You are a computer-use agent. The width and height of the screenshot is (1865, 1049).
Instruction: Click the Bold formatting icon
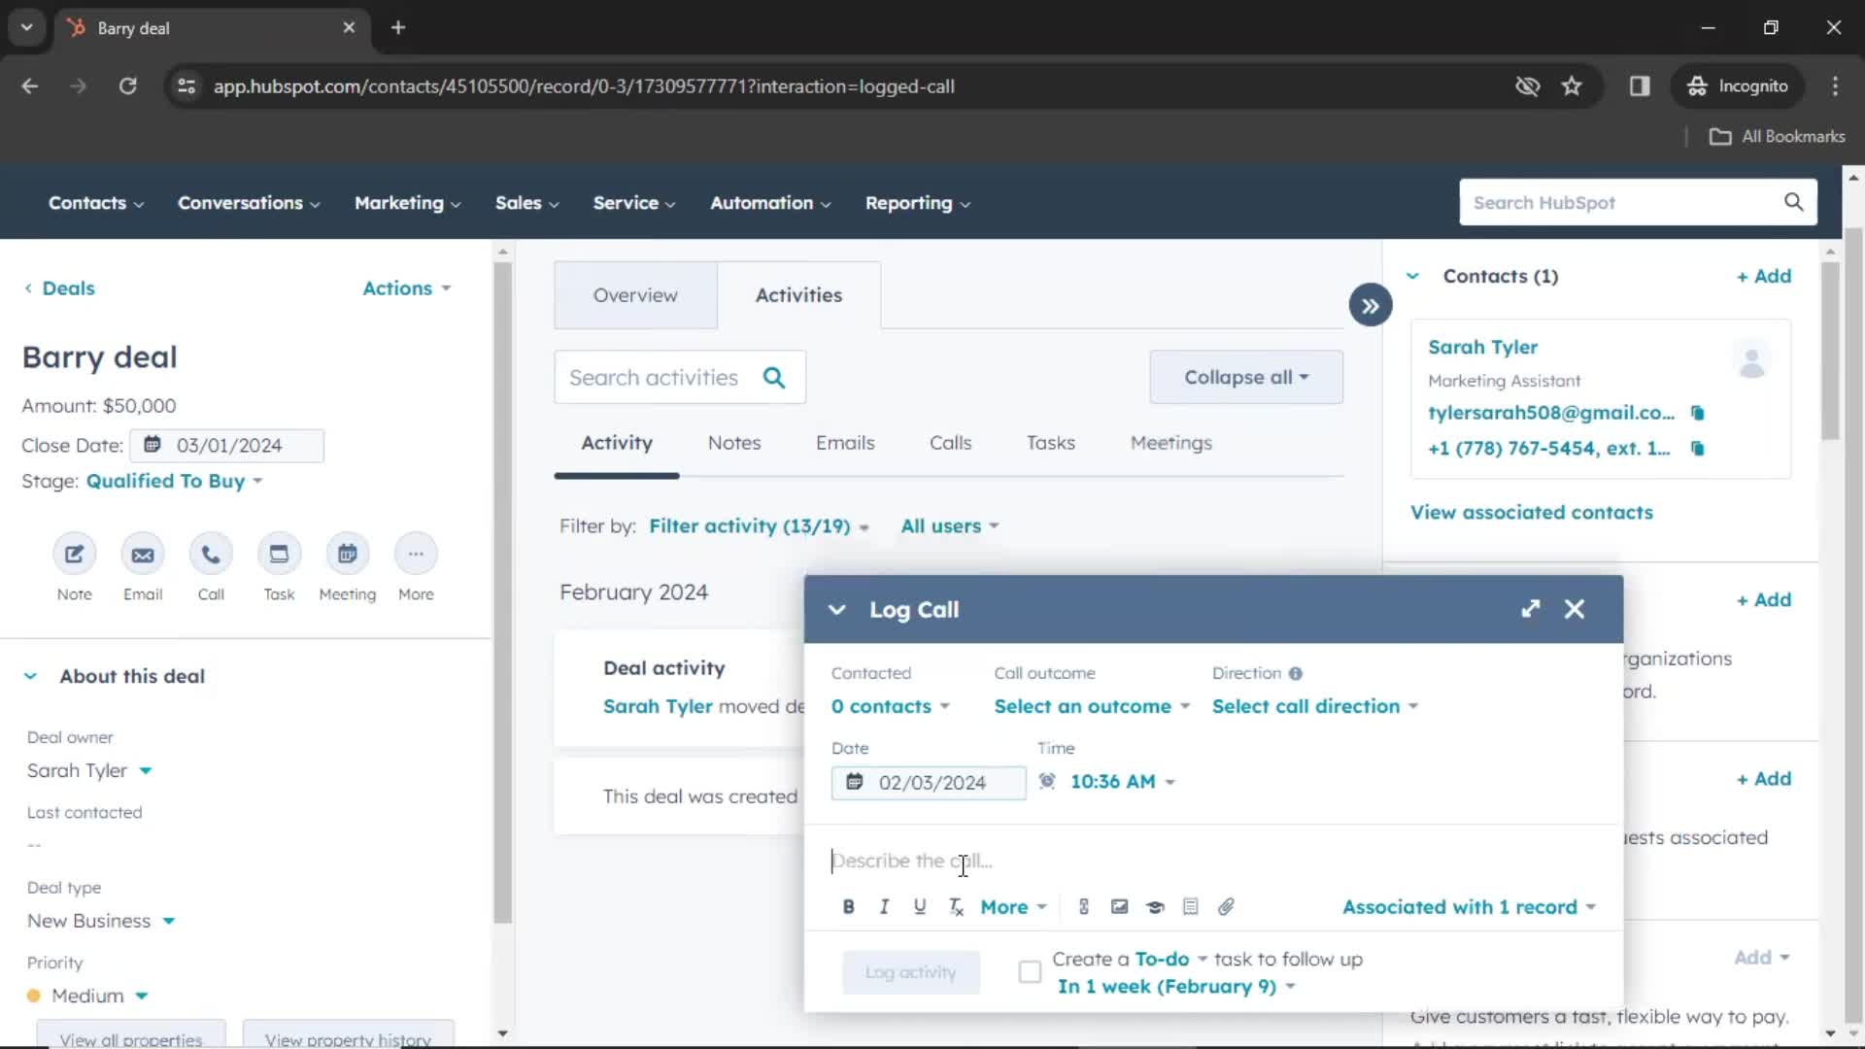847,907
